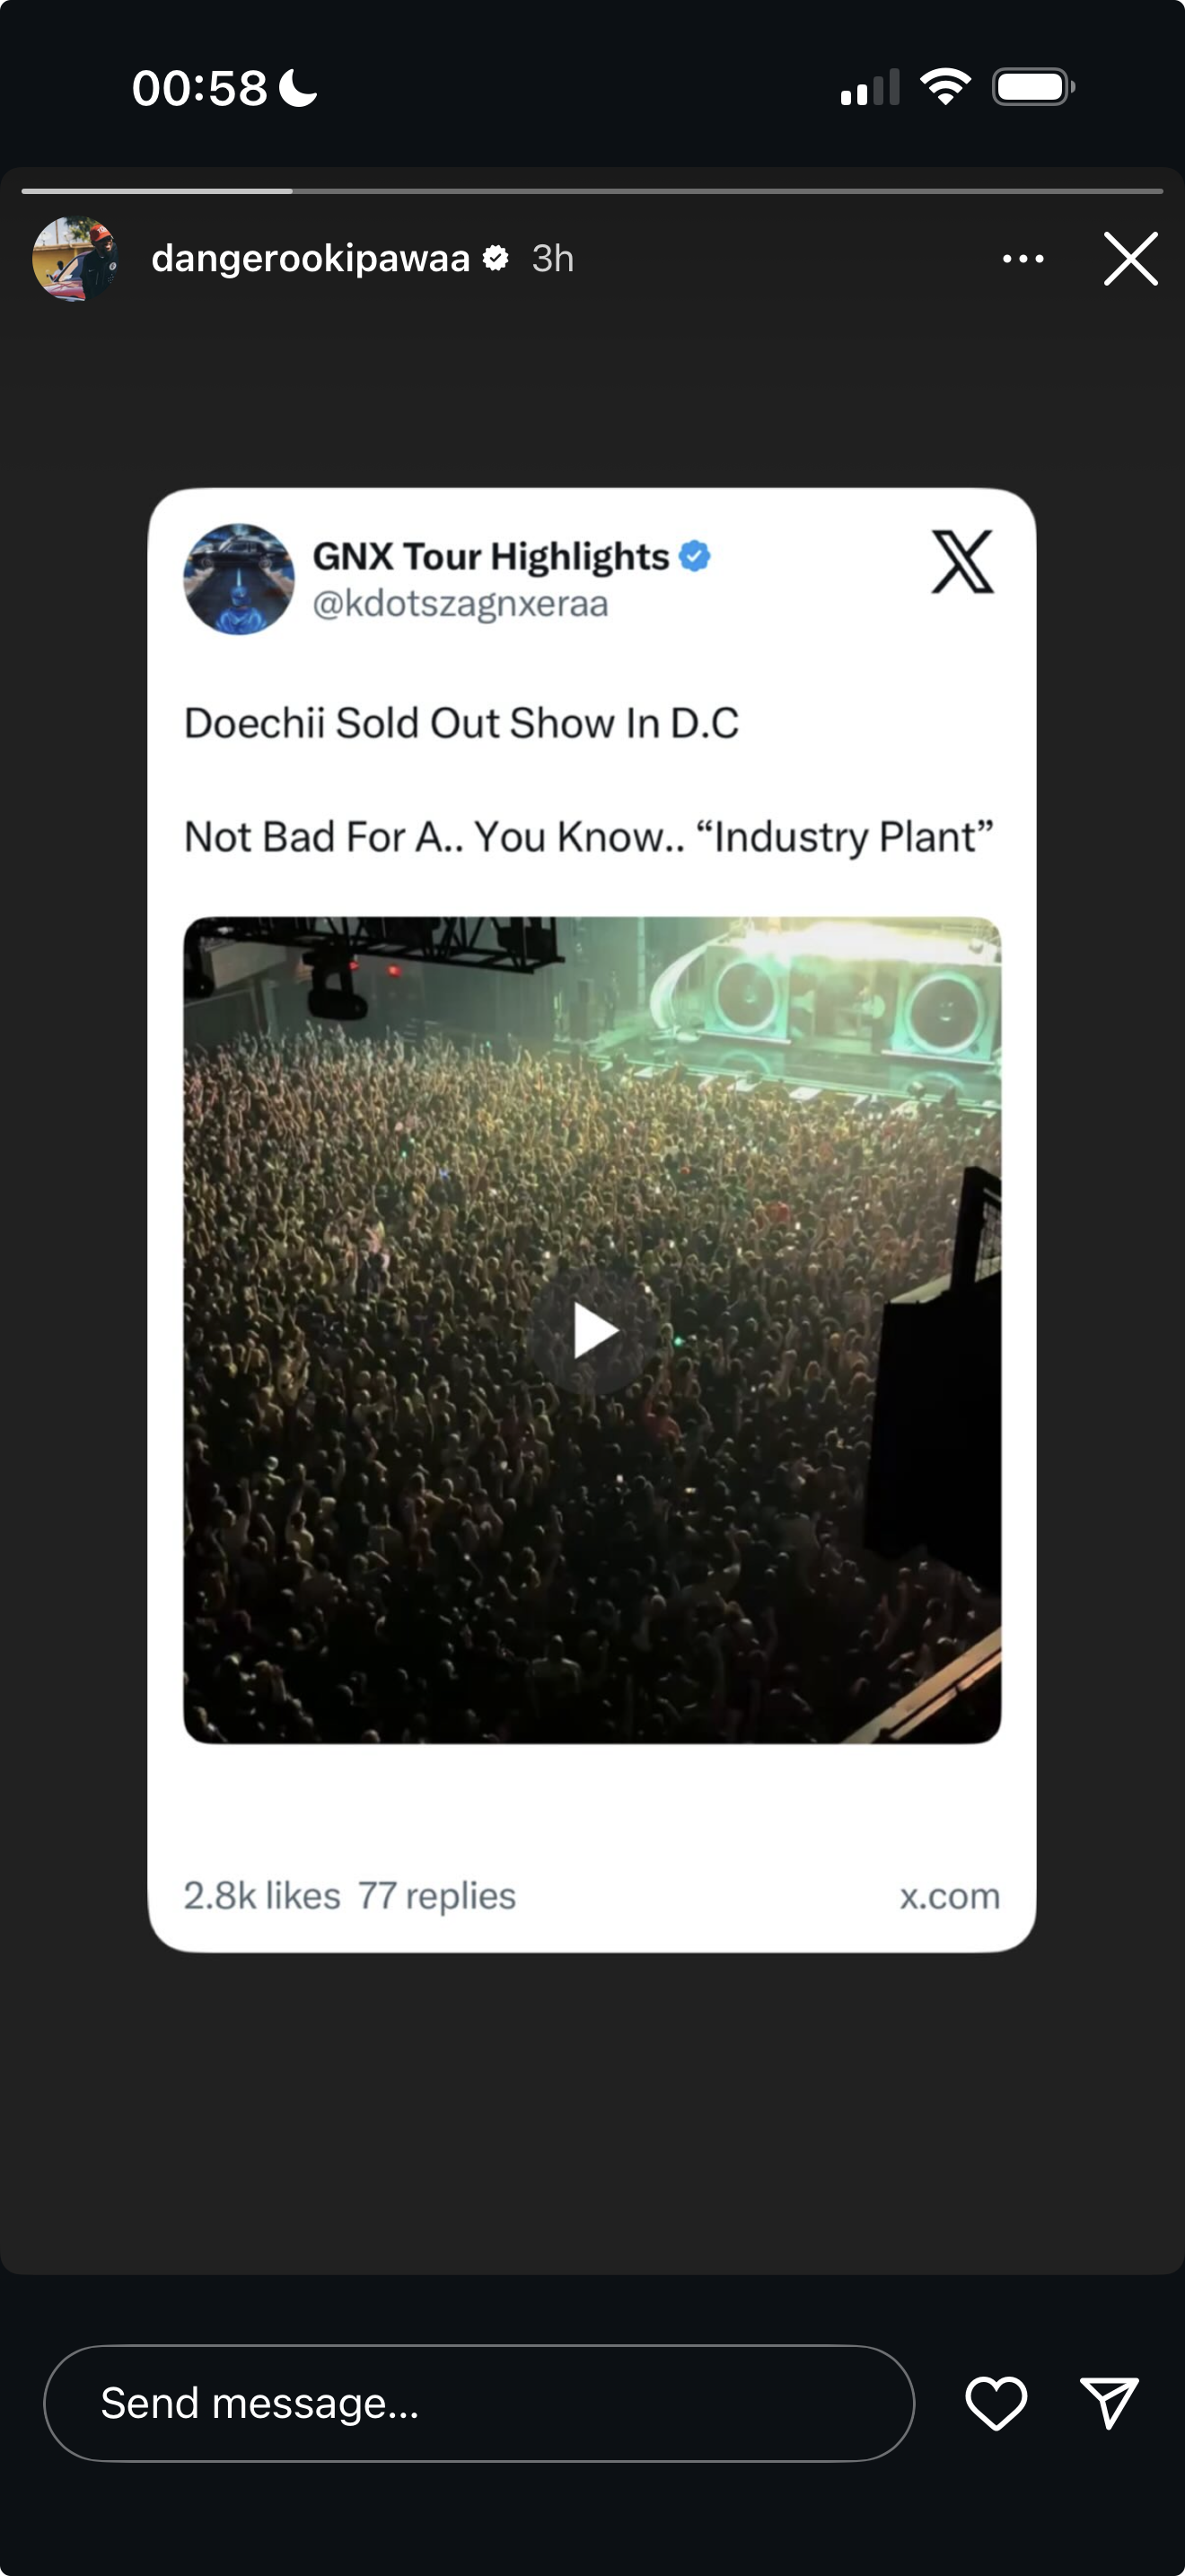Viewport: 1185px width, 2576px height.
Task: Open the three-dots story options menu
Action: click(x=1023, y=259)
